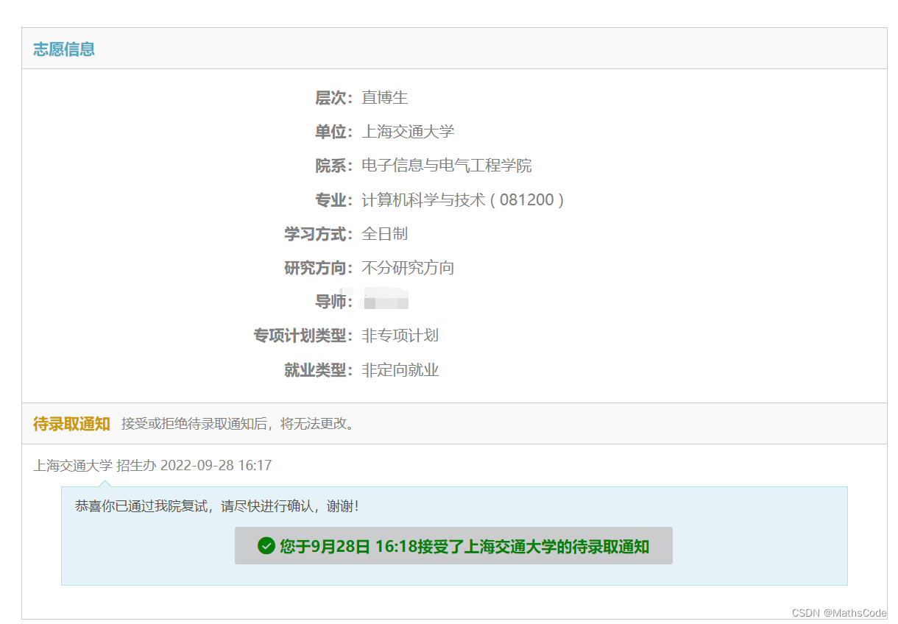Image resolution: width=898 pixels, height=624 pixels.
Task: Click 电子信息与电气工程学院 department value
Action: [x=447, y=166]
